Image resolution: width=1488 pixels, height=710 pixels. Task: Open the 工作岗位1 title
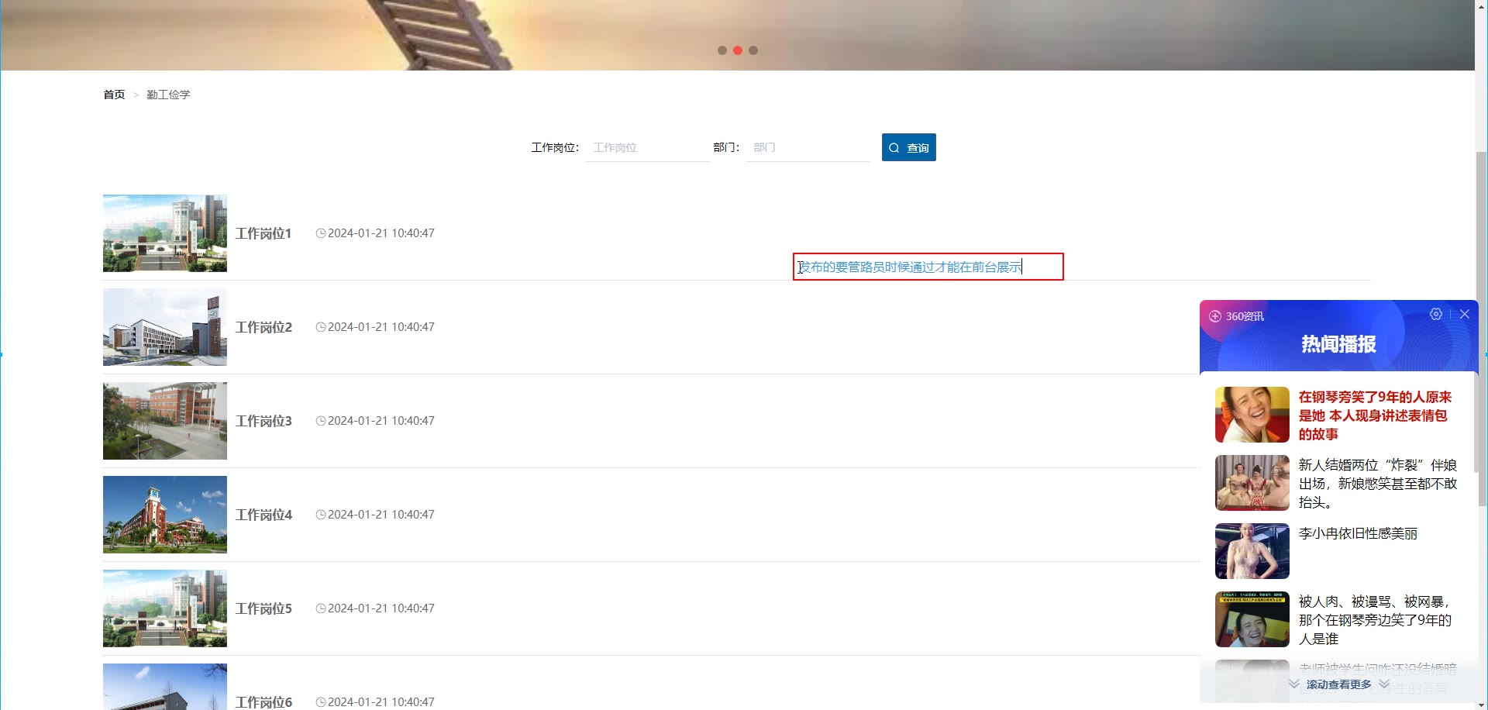tap(263, 233)
